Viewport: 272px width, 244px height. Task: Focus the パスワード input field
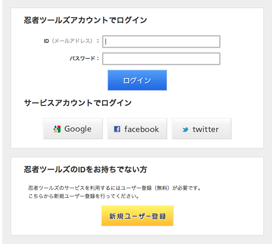tap(161, 59)
